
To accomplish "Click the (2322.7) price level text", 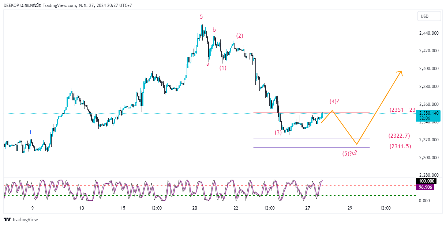I will [399, 136].
